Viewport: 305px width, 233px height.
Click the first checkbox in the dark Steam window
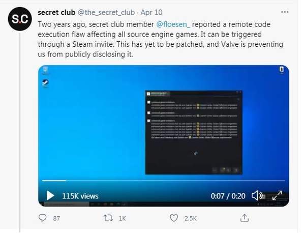(x=149, y=102)
